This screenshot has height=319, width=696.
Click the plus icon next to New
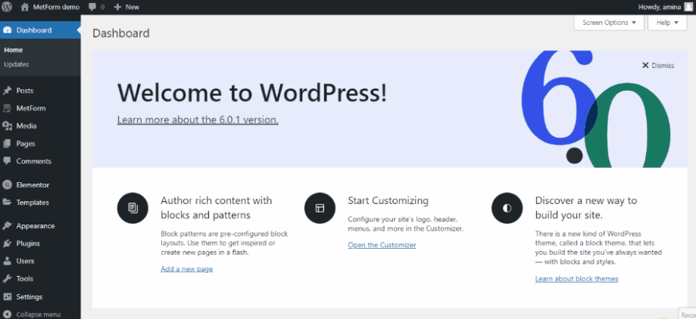point(117,7)
